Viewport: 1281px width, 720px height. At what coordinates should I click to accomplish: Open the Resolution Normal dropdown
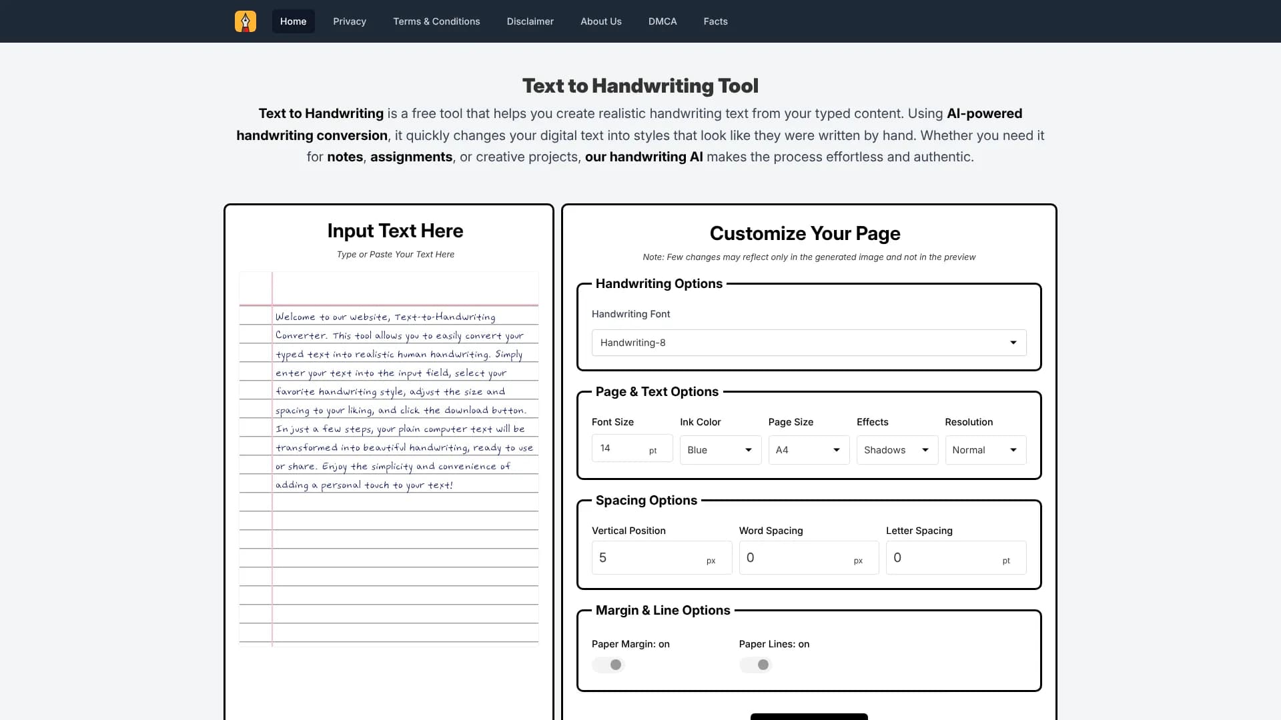click(985, 450)
